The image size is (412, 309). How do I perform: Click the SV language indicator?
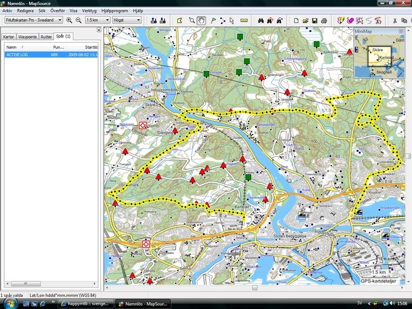[x=360, y=303]
